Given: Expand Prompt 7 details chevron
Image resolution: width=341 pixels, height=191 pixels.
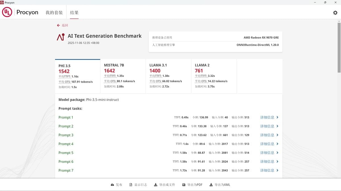Looking at the screenshot, I should [x=277, y=171].
